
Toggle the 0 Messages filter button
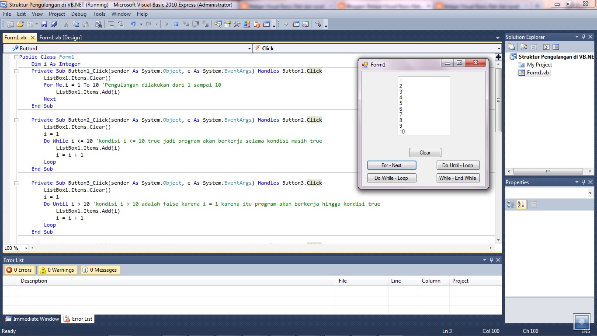coord(100,270)
